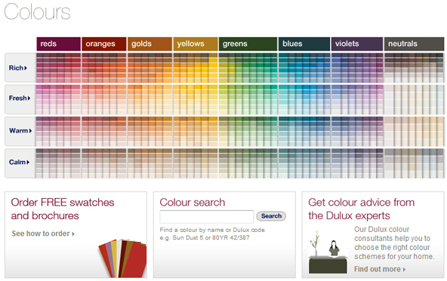
Task: Pick the Warm blues swatch block
Action: tap(304, 131)
